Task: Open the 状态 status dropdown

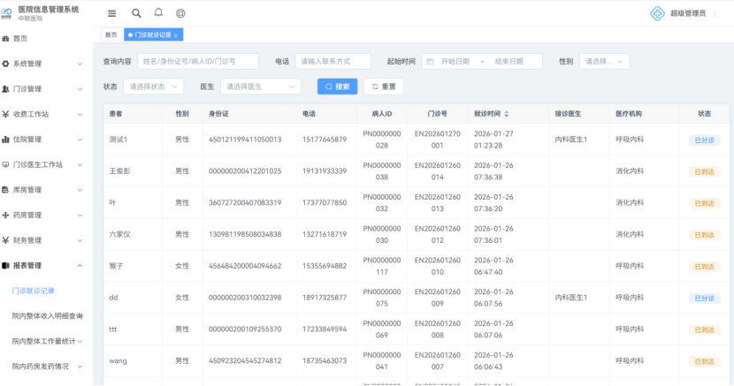Action: pyautogui.click(x=154, y=87)
